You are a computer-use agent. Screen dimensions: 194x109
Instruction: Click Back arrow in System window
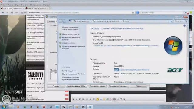60,21
